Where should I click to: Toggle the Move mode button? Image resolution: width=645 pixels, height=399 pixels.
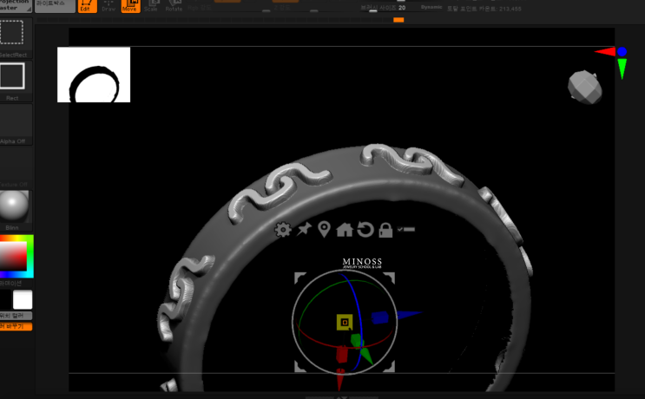click(x=129, y=5)
